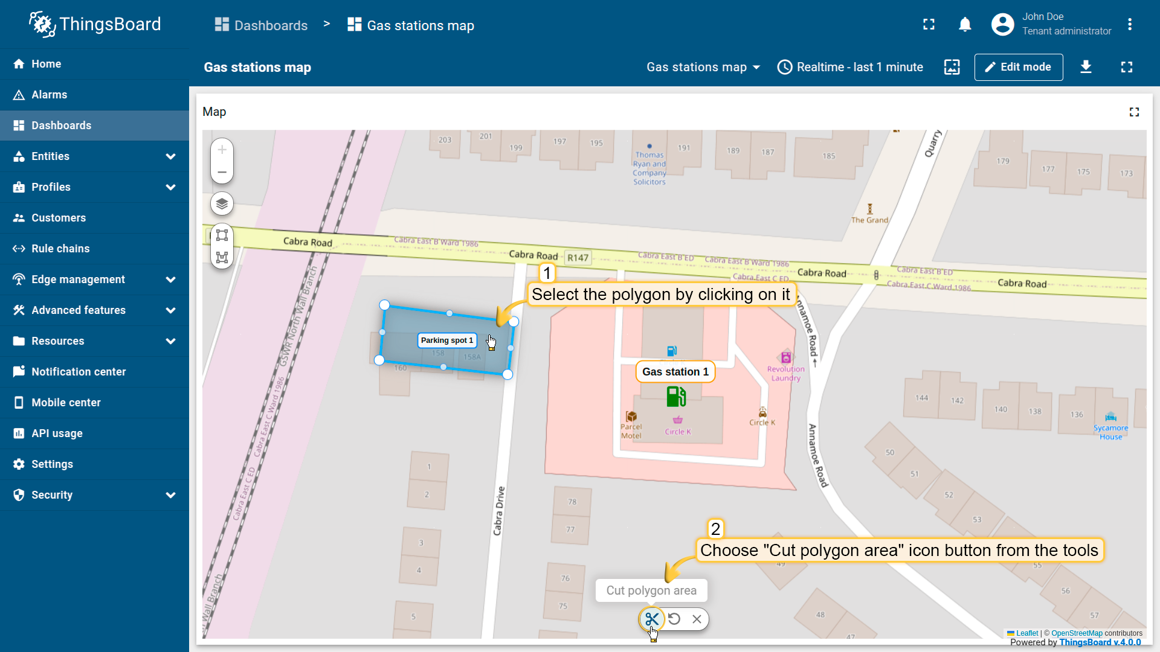Click the Edit mode button
Image resolution: width=1160 pixels, height=652 pixels.
coord(1018,67)
